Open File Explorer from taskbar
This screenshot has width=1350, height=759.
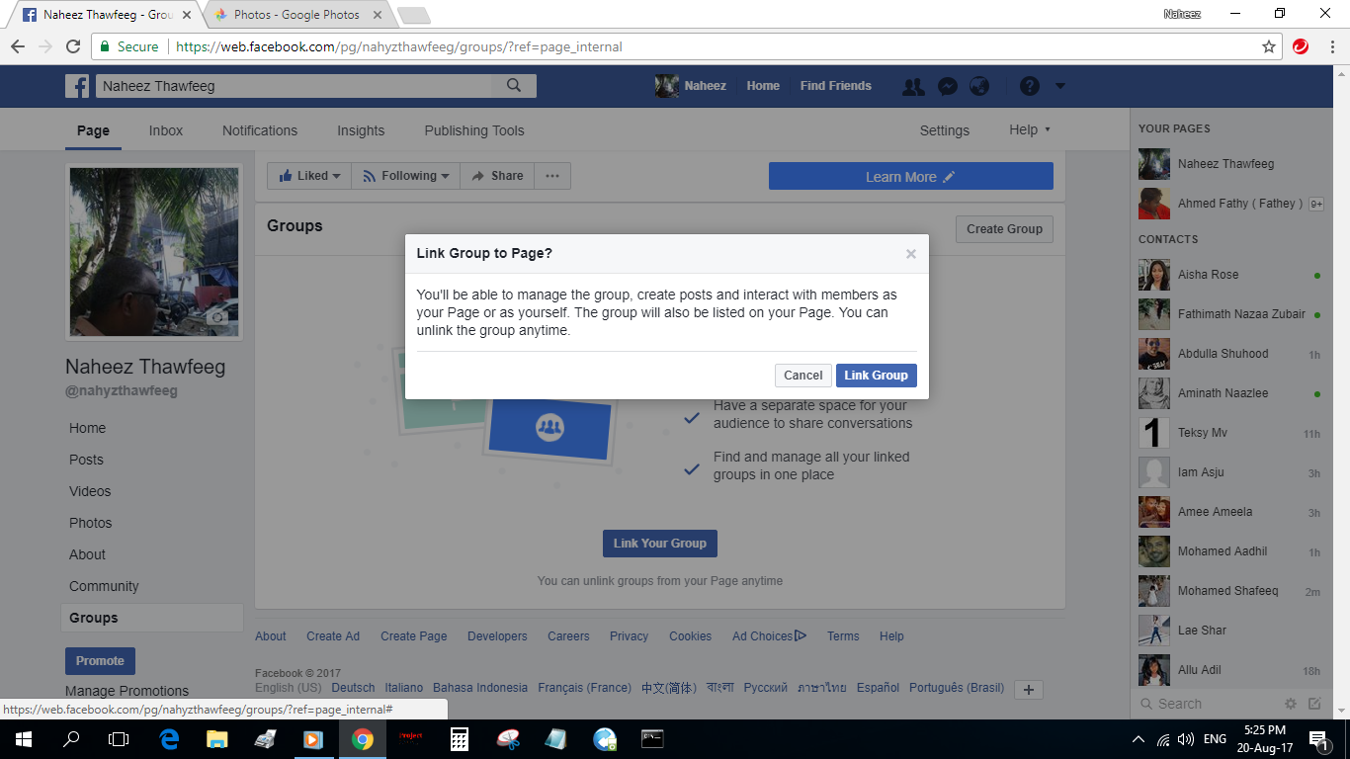(217, 739)
